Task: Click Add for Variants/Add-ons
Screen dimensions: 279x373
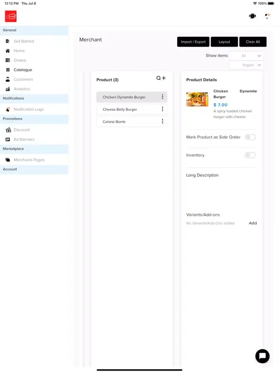Action: [x=253, y=223]
